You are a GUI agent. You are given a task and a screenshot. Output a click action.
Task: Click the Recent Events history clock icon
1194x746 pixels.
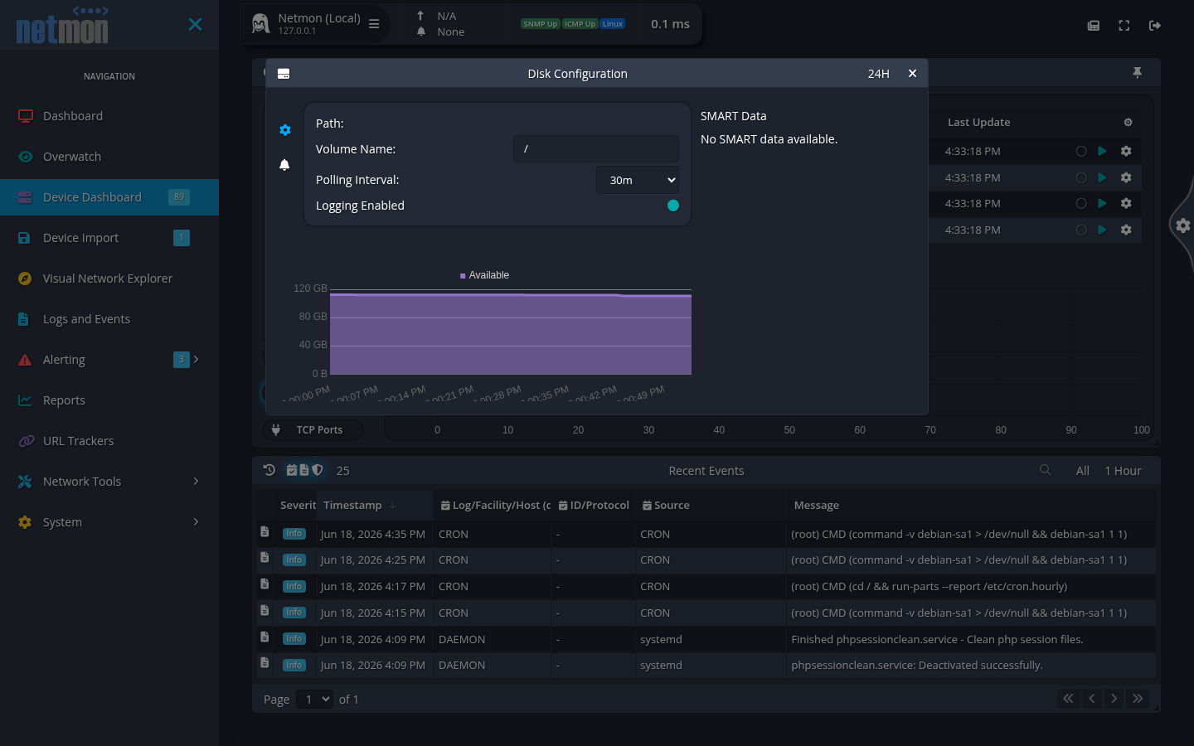point(269,470)
